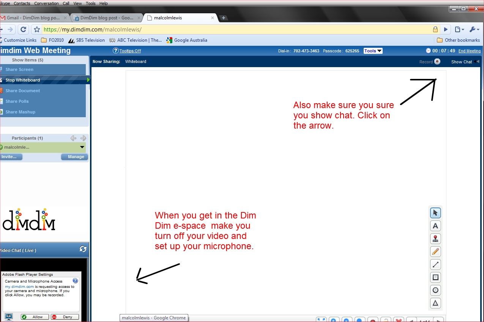Viewport: 484px width, 322px height.
Task: Expand the malcolmle... participant dropdown arrow
Action: pyautogui.click(x=82, y=147)
